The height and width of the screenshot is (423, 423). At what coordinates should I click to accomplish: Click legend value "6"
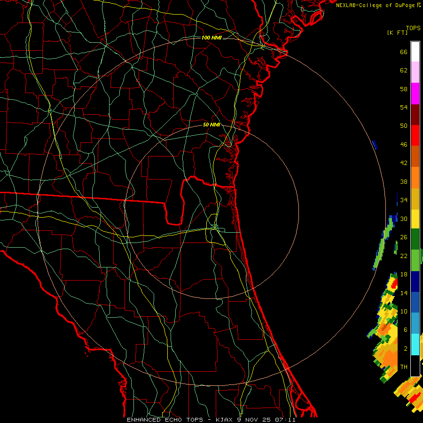click(x=406, y=330)
